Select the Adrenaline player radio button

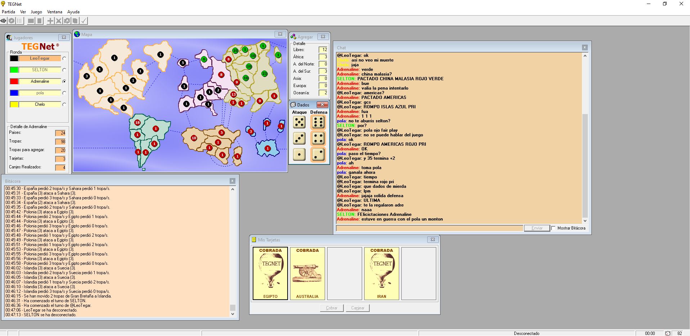click(x=64, y=81)
